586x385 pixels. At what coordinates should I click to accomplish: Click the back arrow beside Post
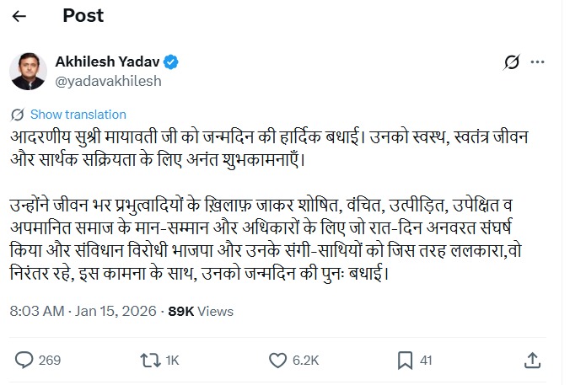(20, 17)
